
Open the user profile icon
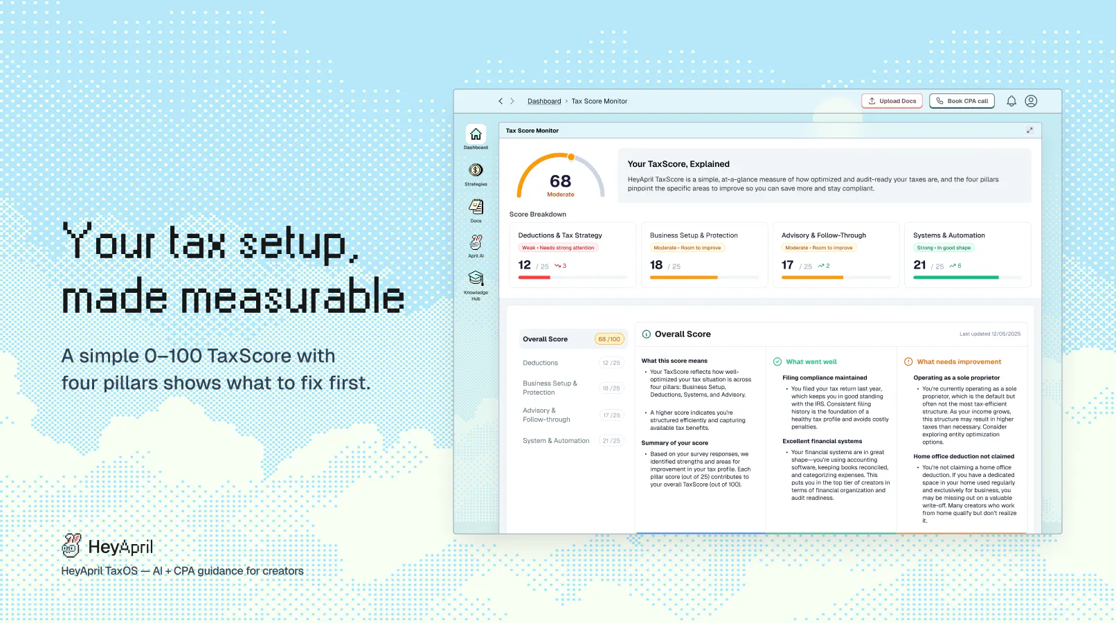[1031, 101]
